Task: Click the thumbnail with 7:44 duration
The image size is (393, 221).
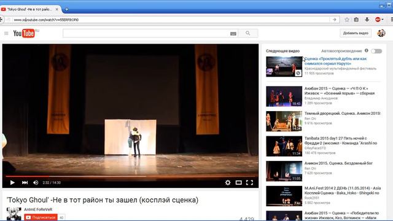Action: coord(284,196)
